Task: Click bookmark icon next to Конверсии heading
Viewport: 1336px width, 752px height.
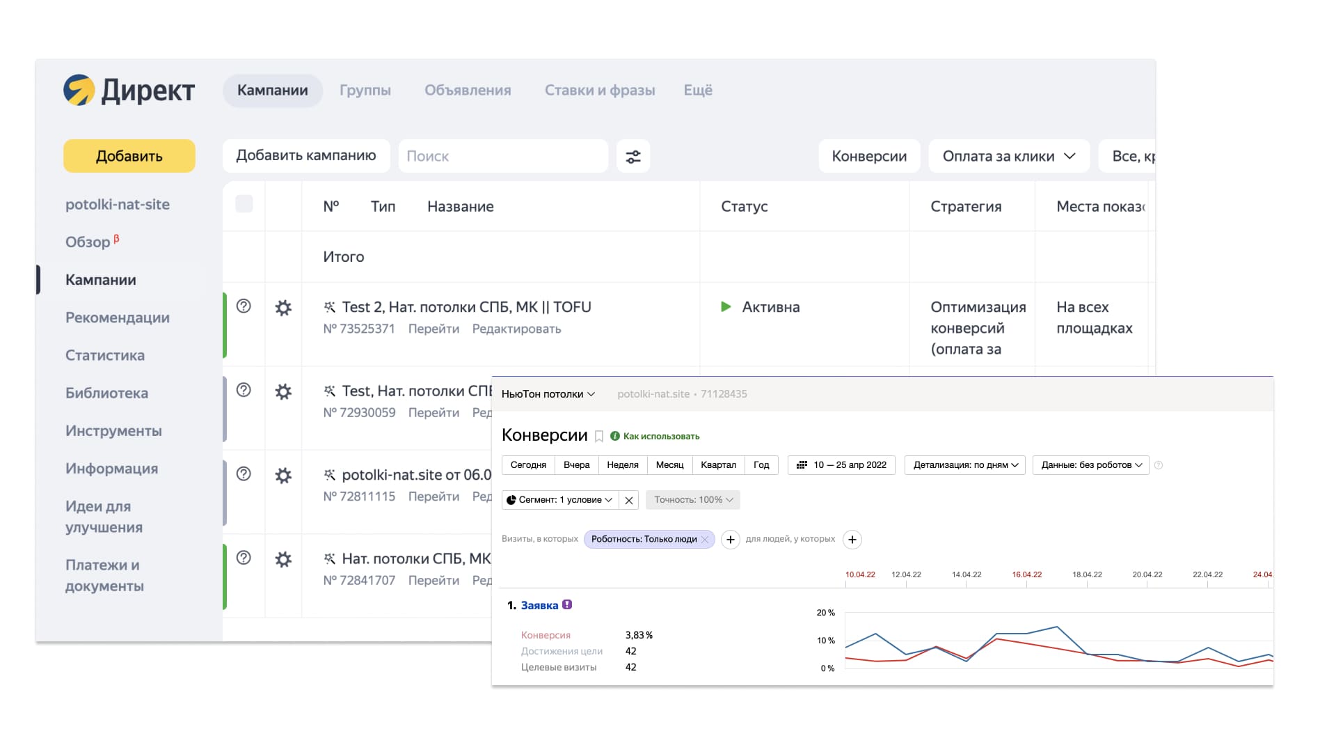Action: [598, 437]
